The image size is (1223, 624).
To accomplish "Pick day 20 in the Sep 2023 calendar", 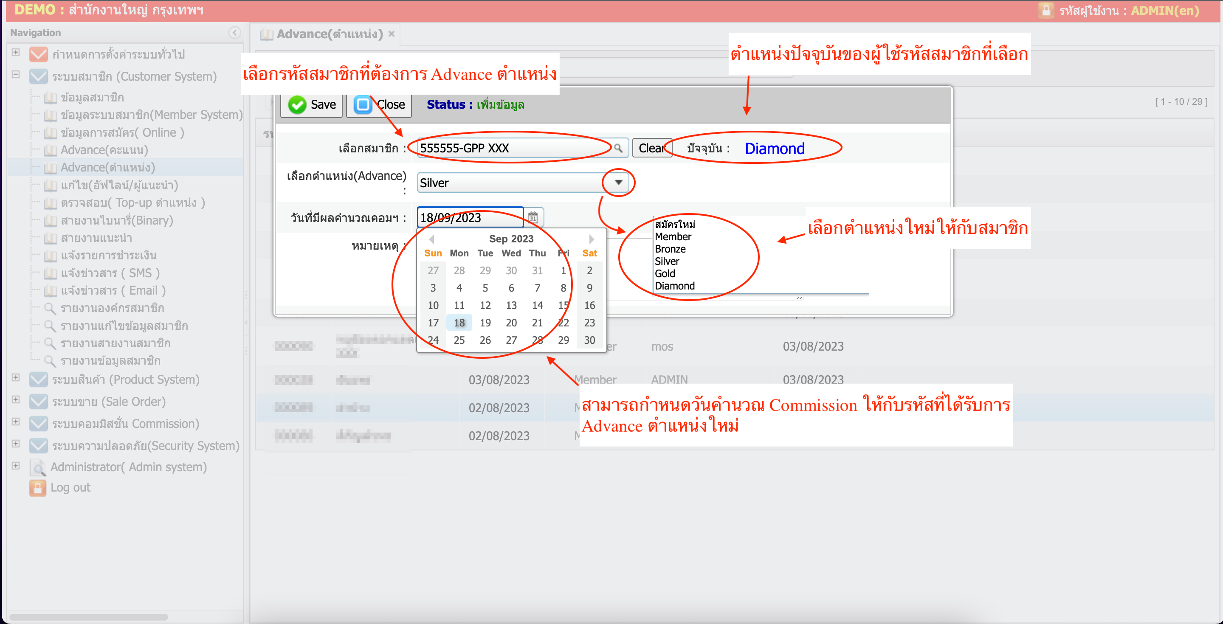I will tap(511, 323).
